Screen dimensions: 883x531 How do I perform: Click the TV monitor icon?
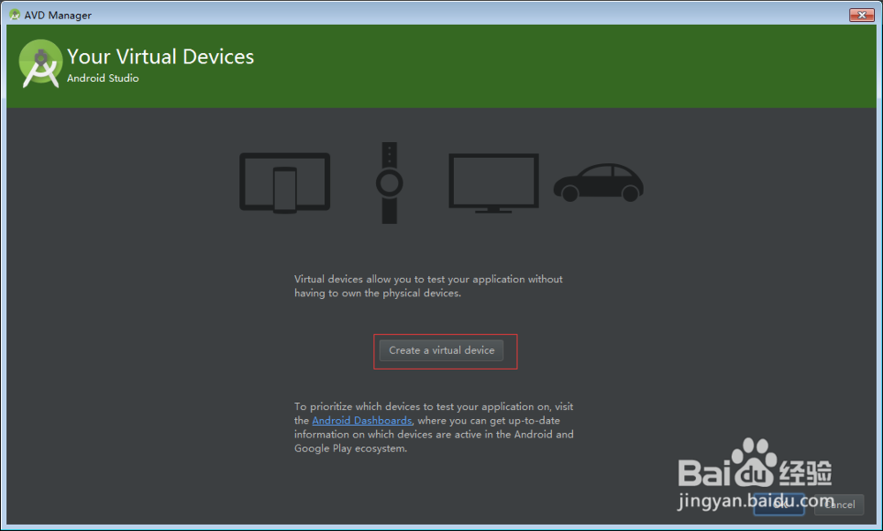coord(494,183)
